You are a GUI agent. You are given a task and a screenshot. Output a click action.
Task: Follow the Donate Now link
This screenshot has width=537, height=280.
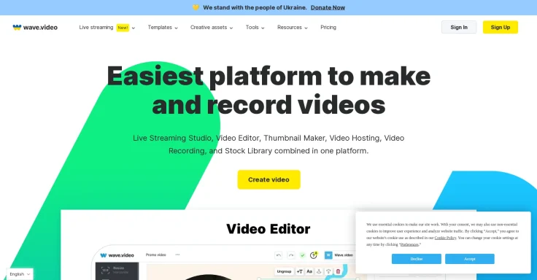pos(328,7)
